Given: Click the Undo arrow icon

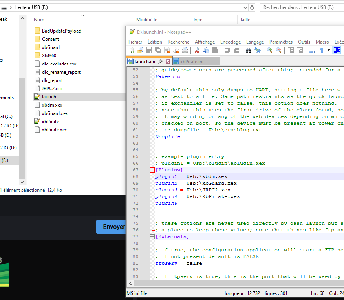Looking at the screenshot, I should click(227, 50).
